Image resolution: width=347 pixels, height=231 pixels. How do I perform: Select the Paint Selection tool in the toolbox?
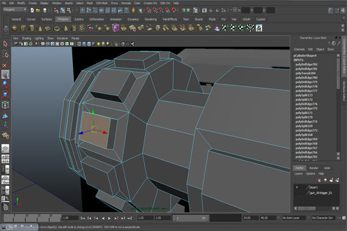[5, 64]
